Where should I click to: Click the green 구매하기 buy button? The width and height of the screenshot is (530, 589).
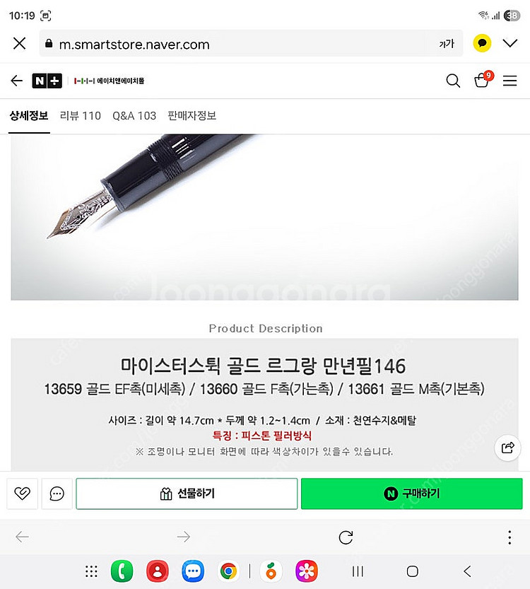(412, 494)
